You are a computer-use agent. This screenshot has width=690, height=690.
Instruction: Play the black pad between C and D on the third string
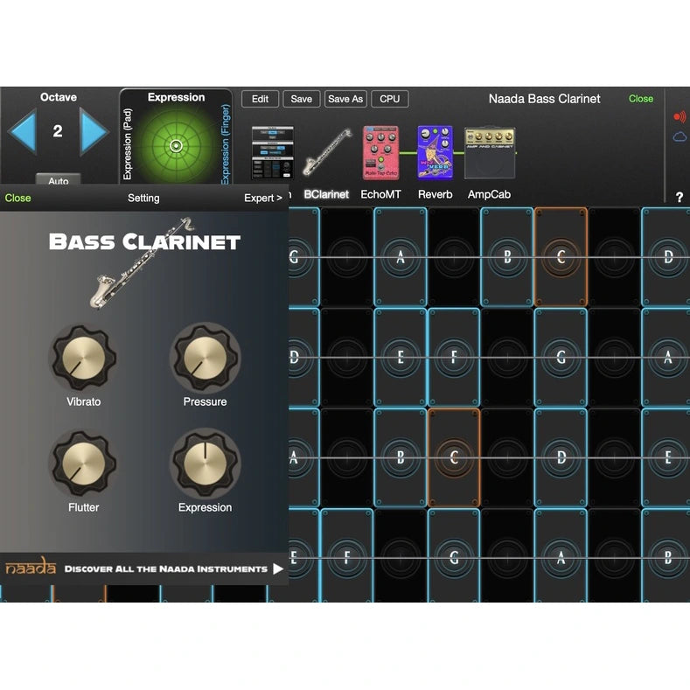click(507, 457)
